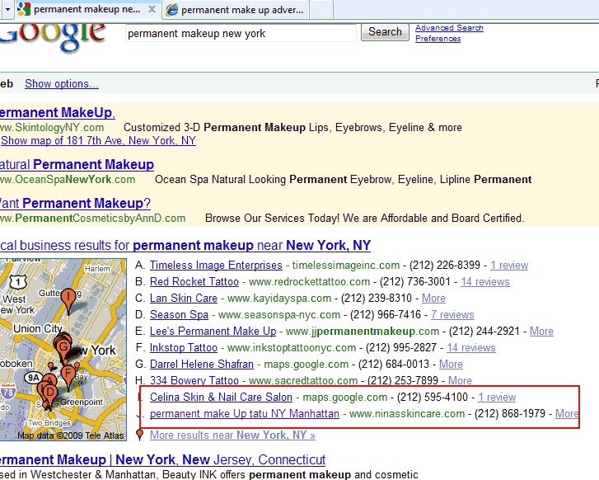599x480 pixels.
Task: Click the 'www.kayidayspa.com' URL text
Action: tap(279, 298)
